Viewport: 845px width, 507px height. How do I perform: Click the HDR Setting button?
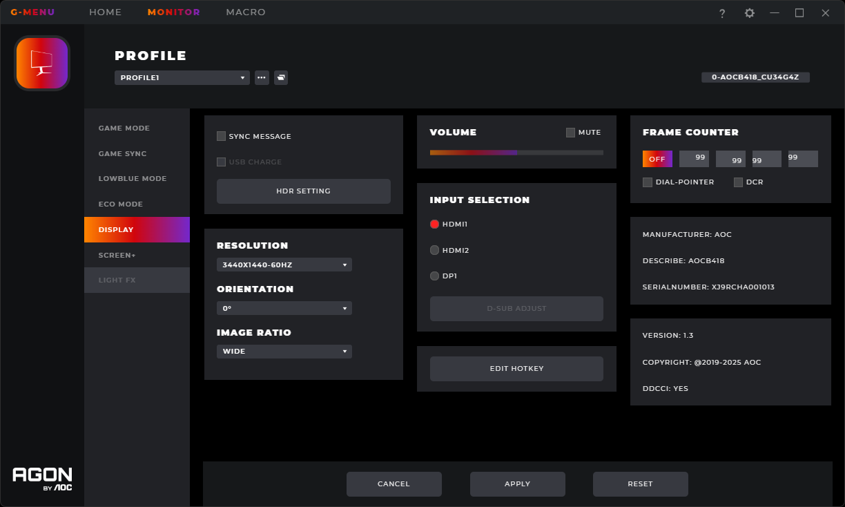tap(304, 191)
